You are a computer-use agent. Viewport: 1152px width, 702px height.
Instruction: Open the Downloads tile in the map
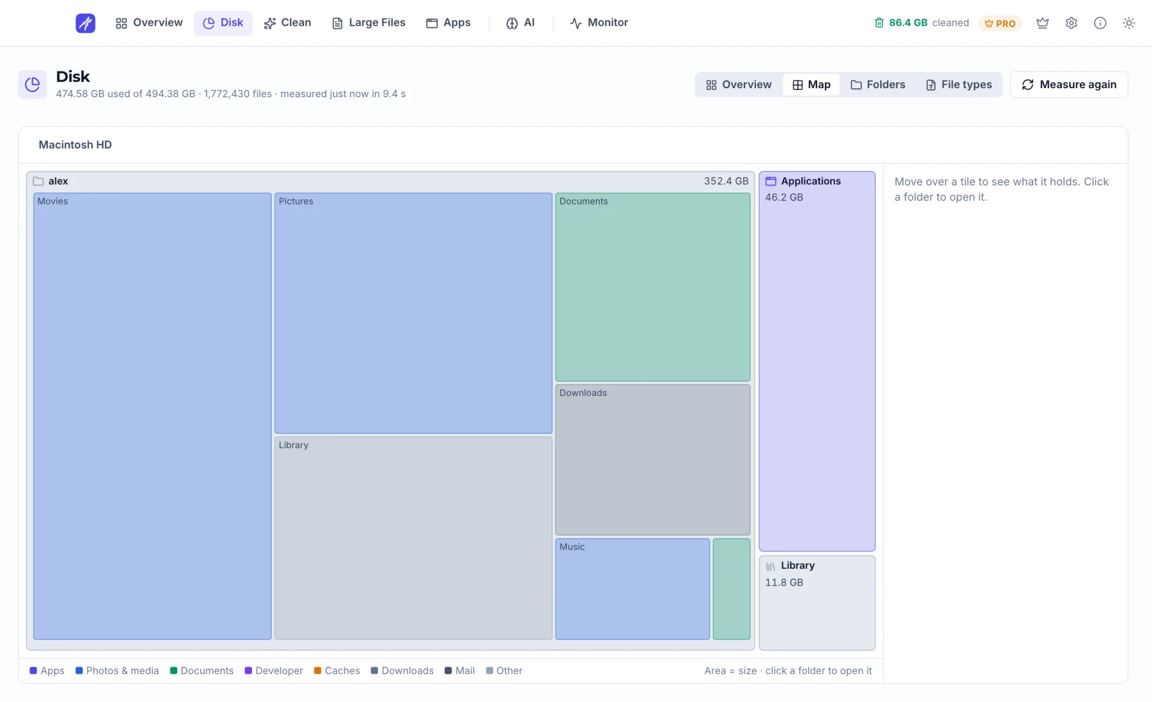coord(653,460)
